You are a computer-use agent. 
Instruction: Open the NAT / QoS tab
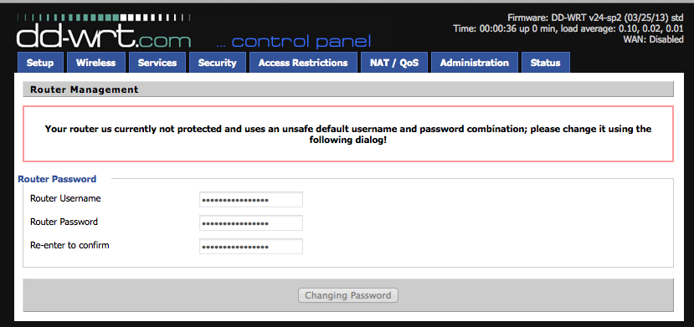pyautogui.click(x=394, y=63)
